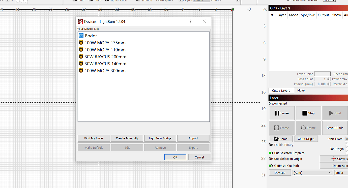Increase Pass Count with the up arrow

pos(329,78)
